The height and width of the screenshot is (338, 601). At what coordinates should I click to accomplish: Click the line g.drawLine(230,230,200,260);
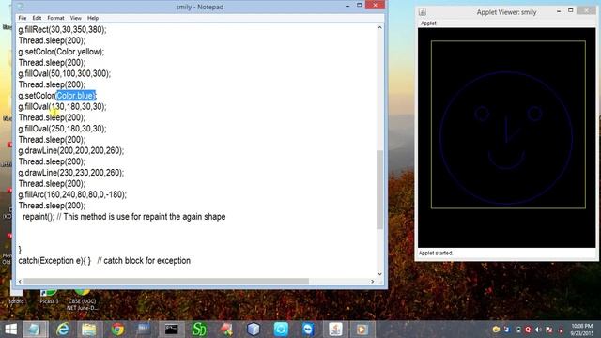tap(71, 173)
